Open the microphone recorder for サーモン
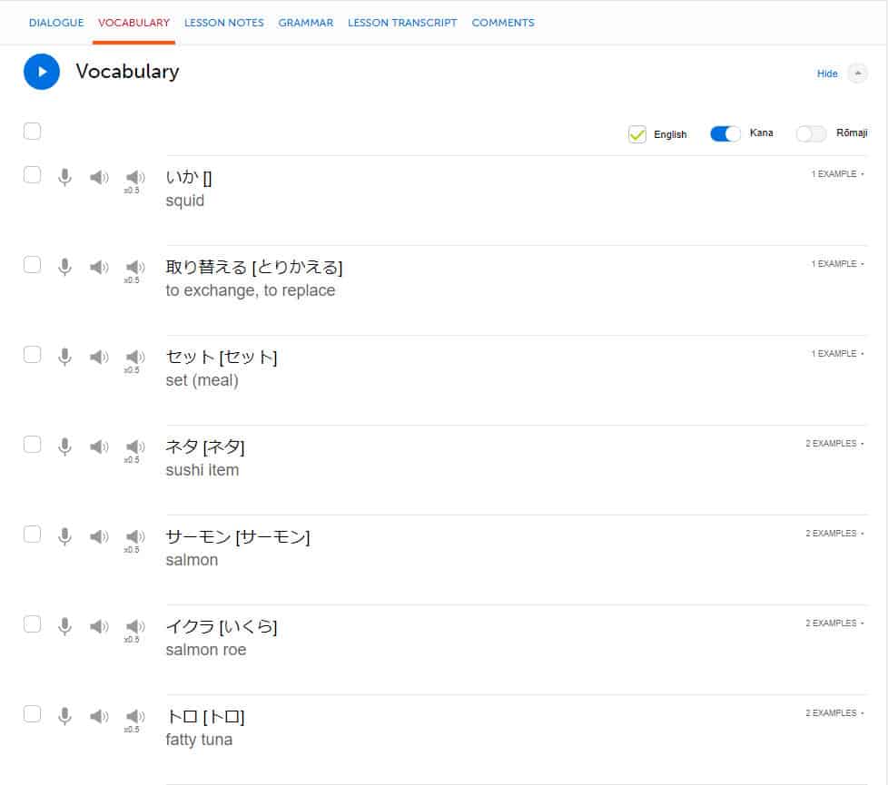This screenshot has height=785, width=888. (64, 535)
